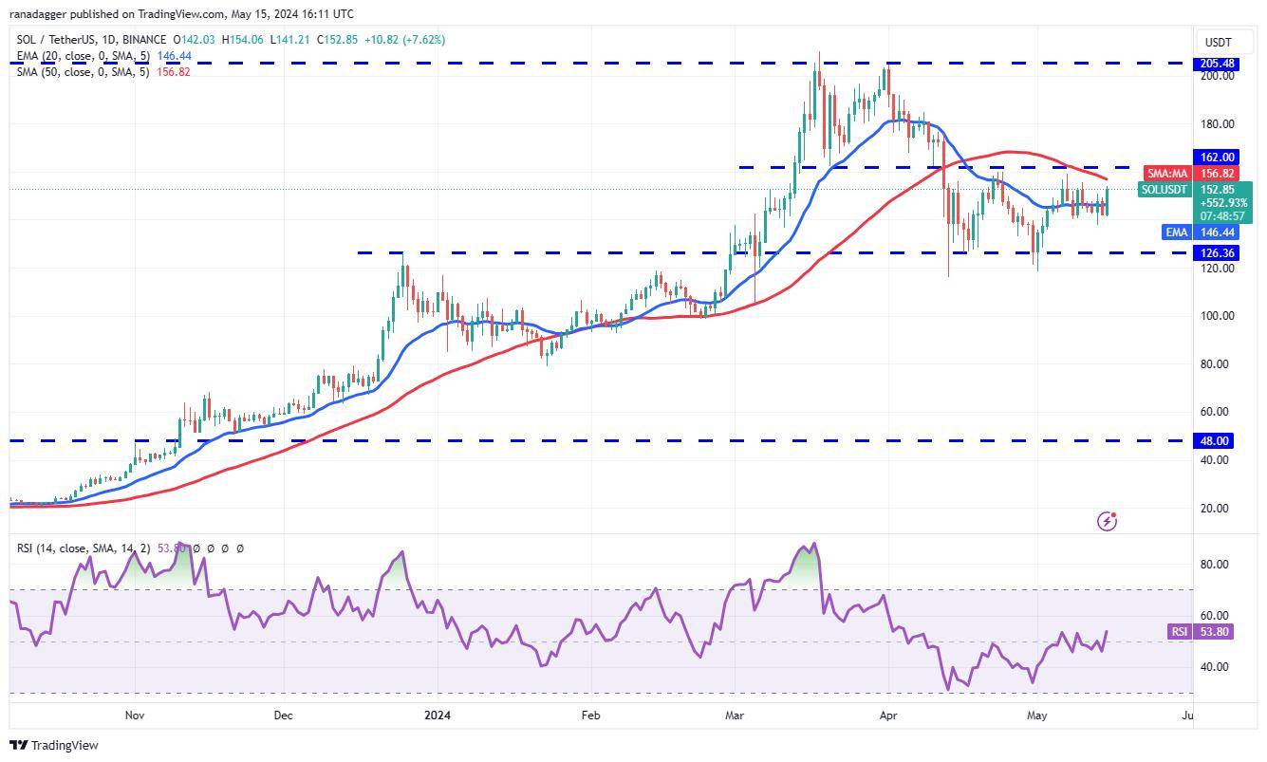Click the blue EMA tag
This screenshot has width=1267, height=762.
(x=1177, y=232)
